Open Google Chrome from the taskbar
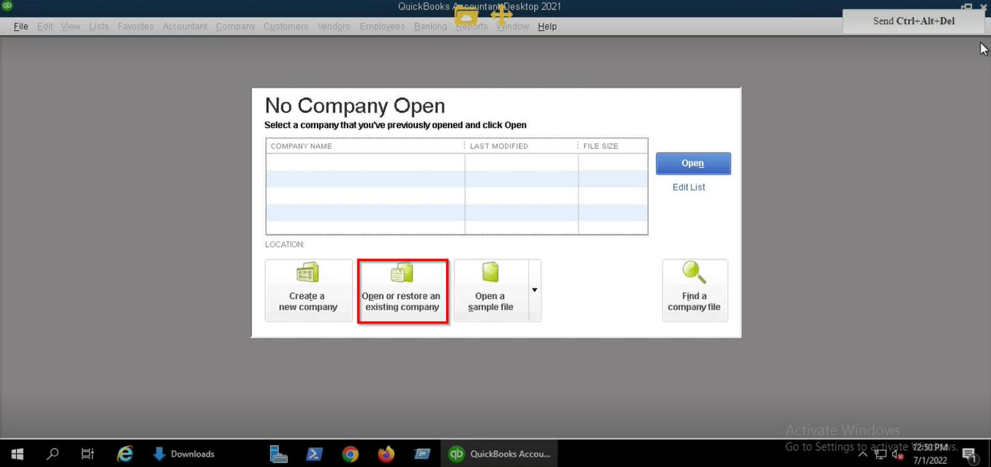 (x=351, y=454)
